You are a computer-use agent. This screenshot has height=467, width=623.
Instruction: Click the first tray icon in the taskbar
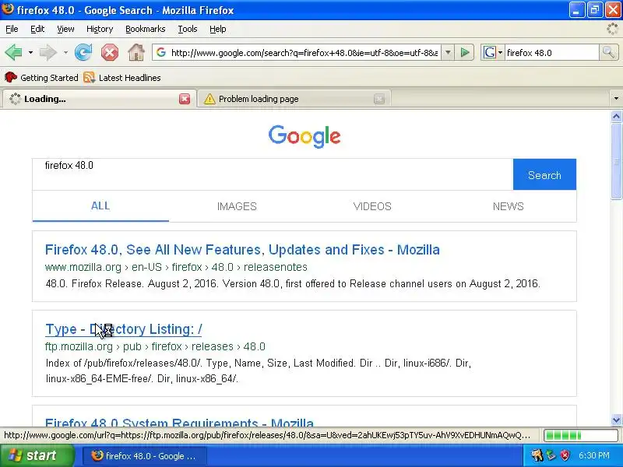pos(537,455)
